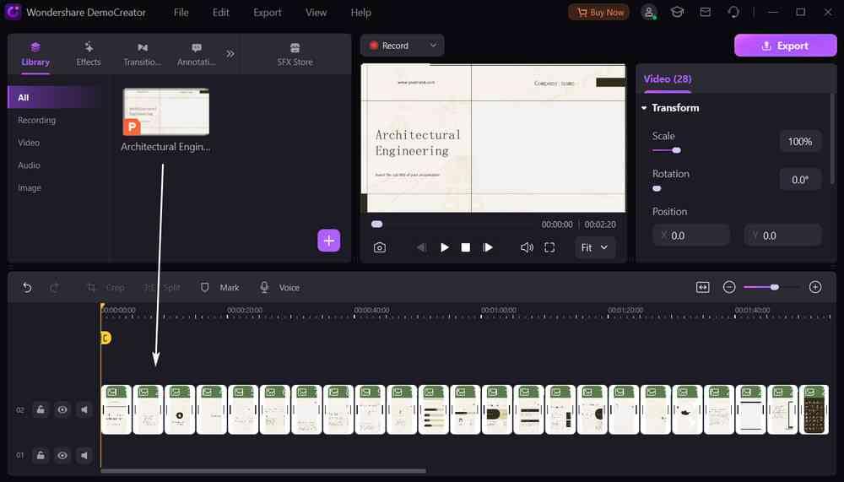Click the Scale slider handle
Viewport: 844px width, 482px height.
pyautogui.click(x=677, y=150)
